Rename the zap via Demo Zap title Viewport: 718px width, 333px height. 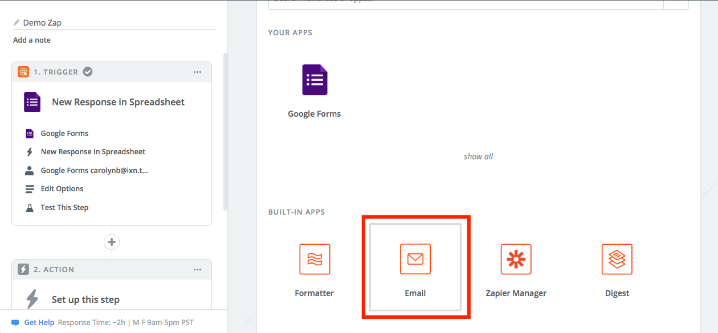[x=42, y=23]
